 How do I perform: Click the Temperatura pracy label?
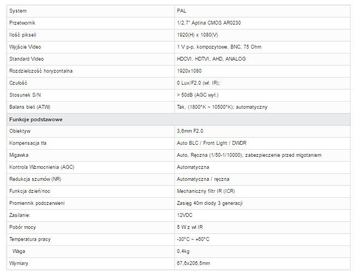coord(30,239)
